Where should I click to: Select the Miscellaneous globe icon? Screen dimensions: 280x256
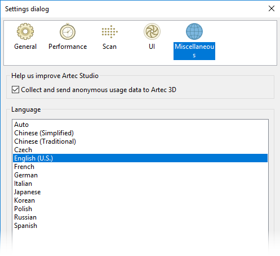click(x=194, y=31)
